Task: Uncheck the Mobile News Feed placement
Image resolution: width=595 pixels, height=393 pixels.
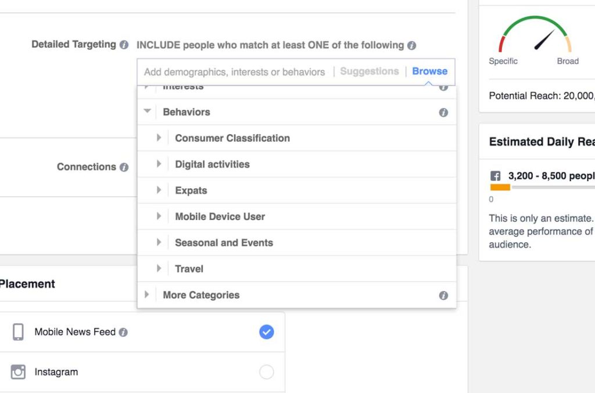Action: tap(266, 332)
